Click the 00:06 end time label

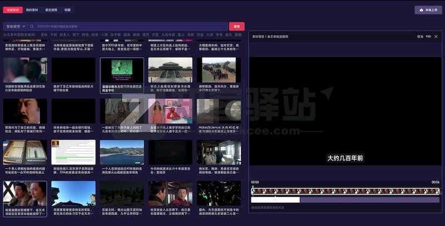tap(436, 182)
